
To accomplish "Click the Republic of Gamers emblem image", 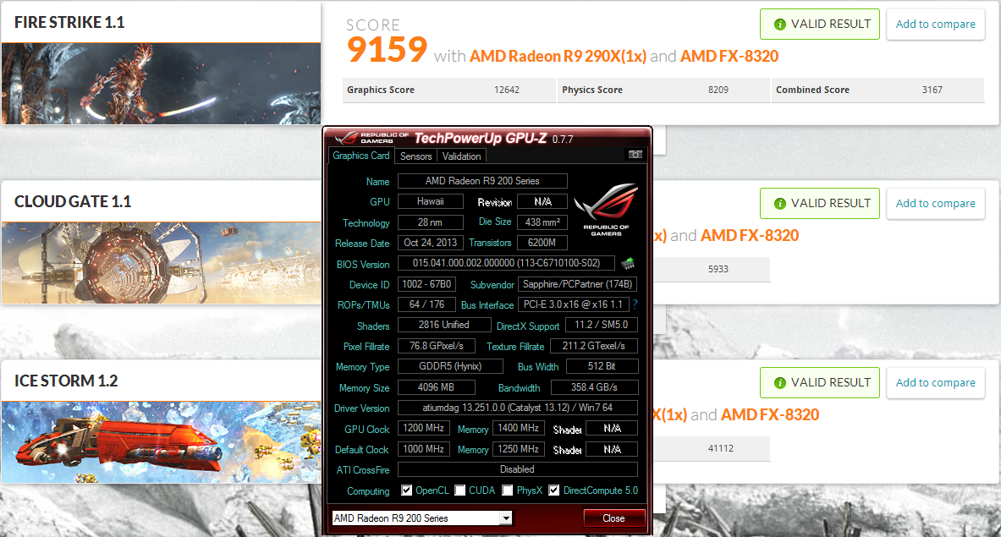I will point(606,210).
